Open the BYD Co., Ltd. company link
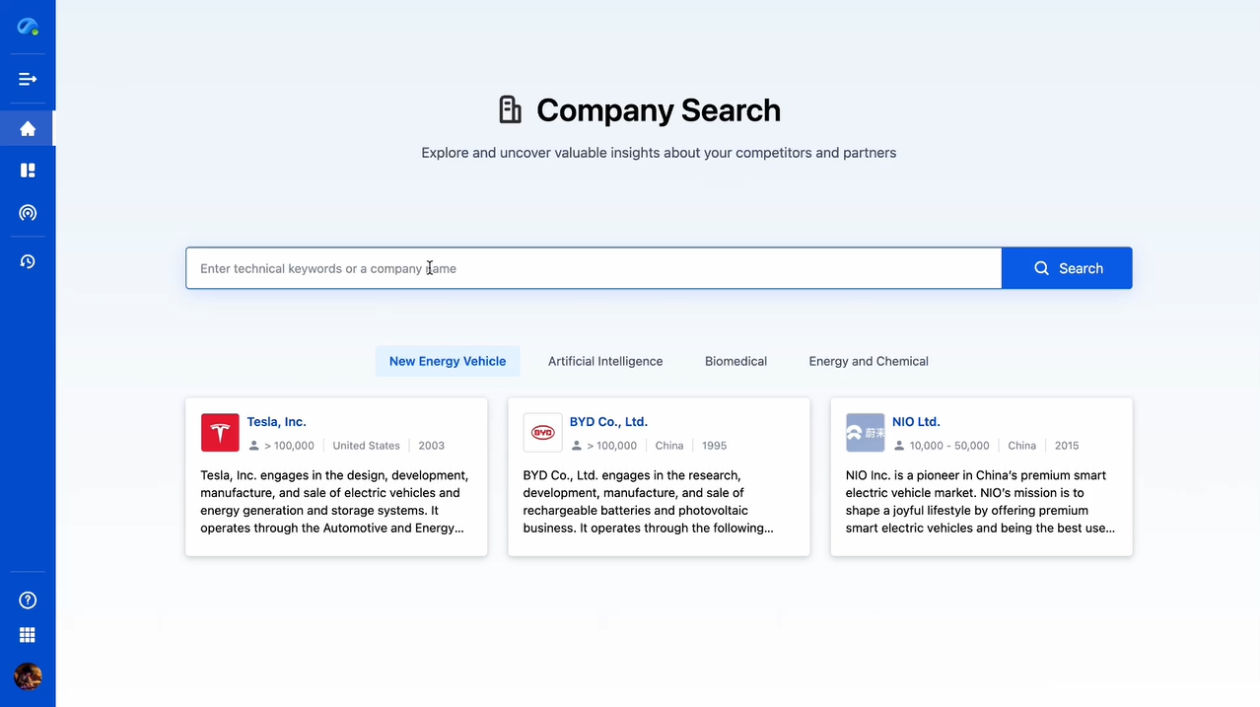Viewport: 1260px width, 707px height. pyautogui.click(x=607, y=421)
